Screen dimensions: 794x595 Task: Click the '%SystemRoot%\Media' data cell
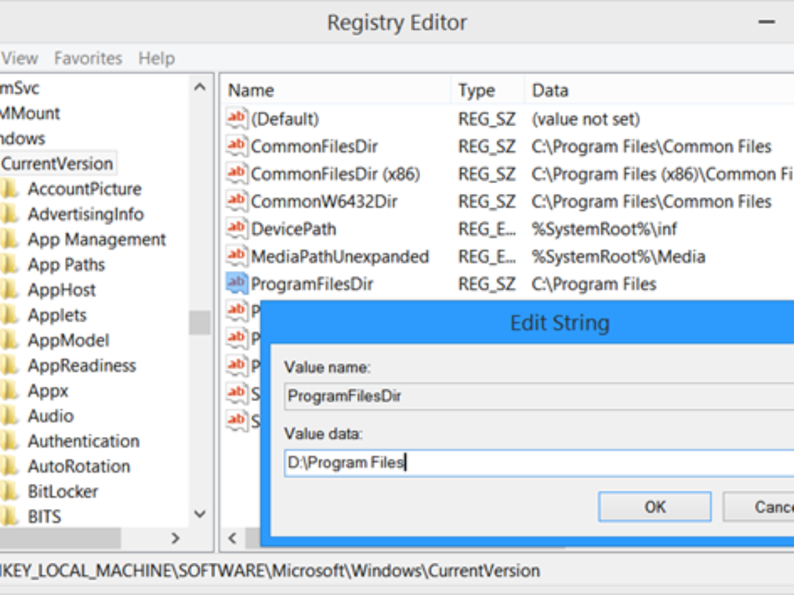point(618,256)
